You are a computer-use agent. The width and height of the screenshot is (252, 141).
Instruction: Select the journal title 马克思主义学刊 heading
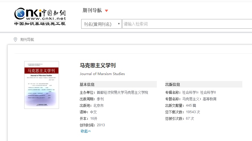98,65
